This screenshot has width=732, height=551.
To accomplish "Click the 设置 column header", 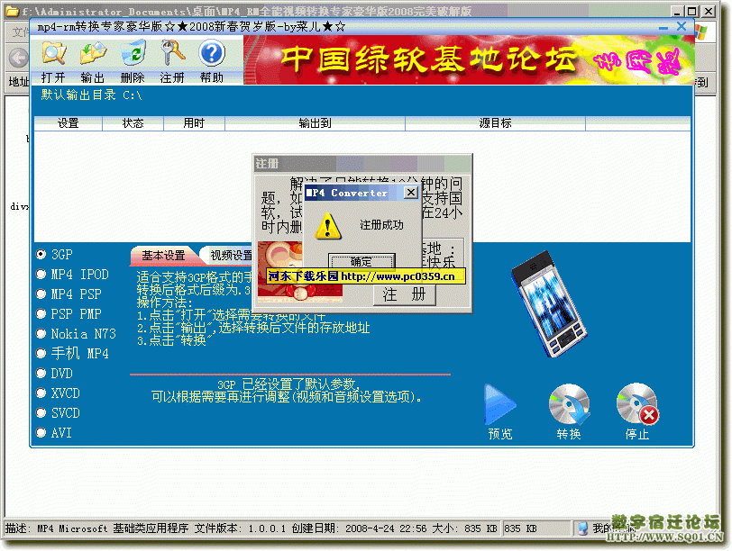I will pos(69,123).
